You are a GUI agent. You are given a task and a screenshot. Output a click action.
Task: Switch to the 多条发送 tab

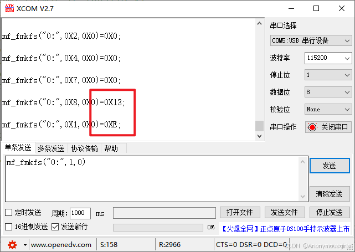coord(51,148)
